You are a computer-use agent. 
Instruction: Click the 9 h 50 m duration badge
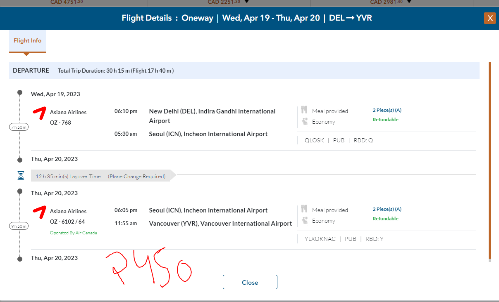[19, 226]
